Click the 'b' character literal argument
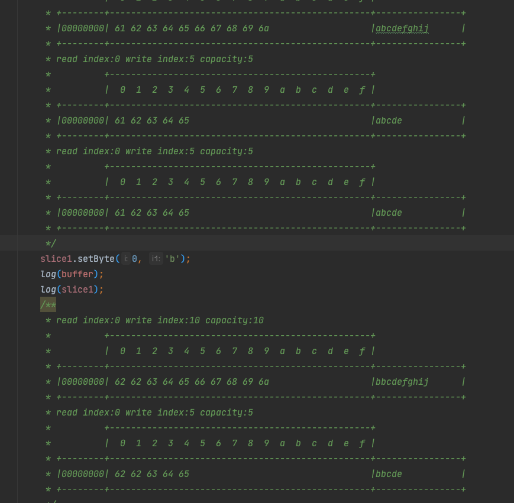The image size is (514, 503). (x=172, y=259)
